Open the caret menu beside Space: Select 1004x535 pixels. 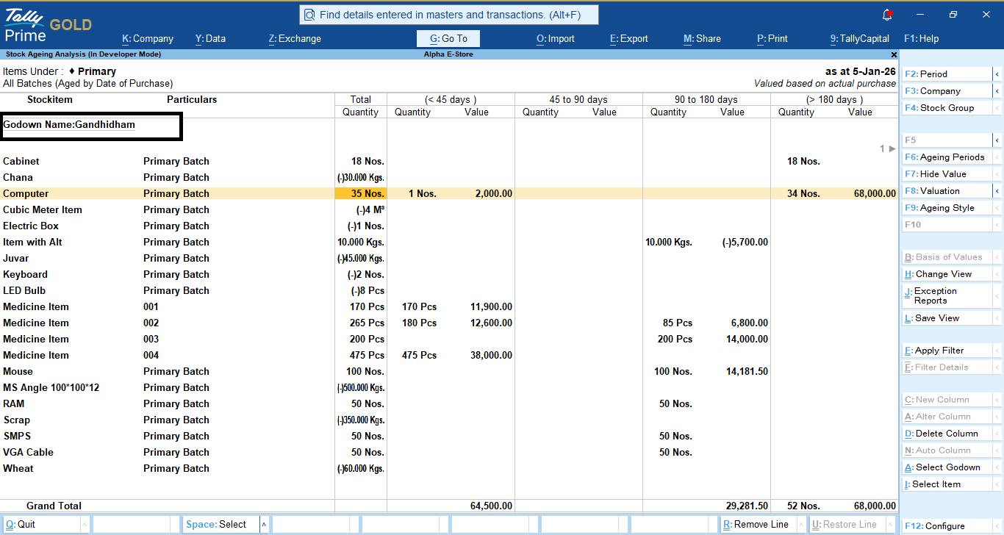264,525
